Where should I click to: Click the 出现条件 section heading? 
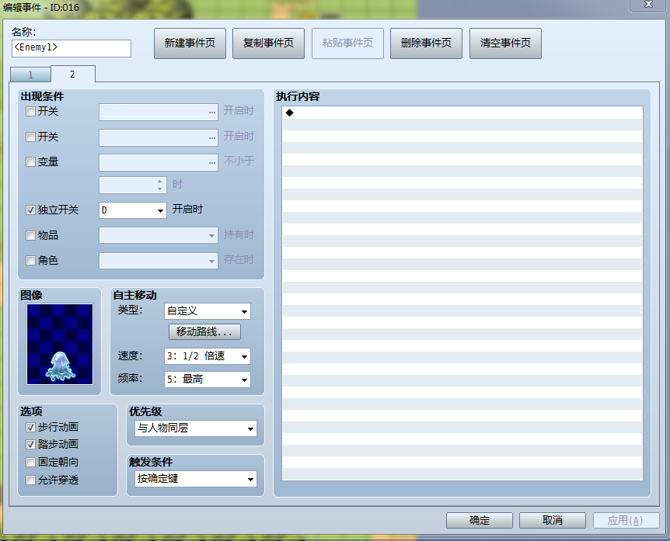click(x=42, y=96)
